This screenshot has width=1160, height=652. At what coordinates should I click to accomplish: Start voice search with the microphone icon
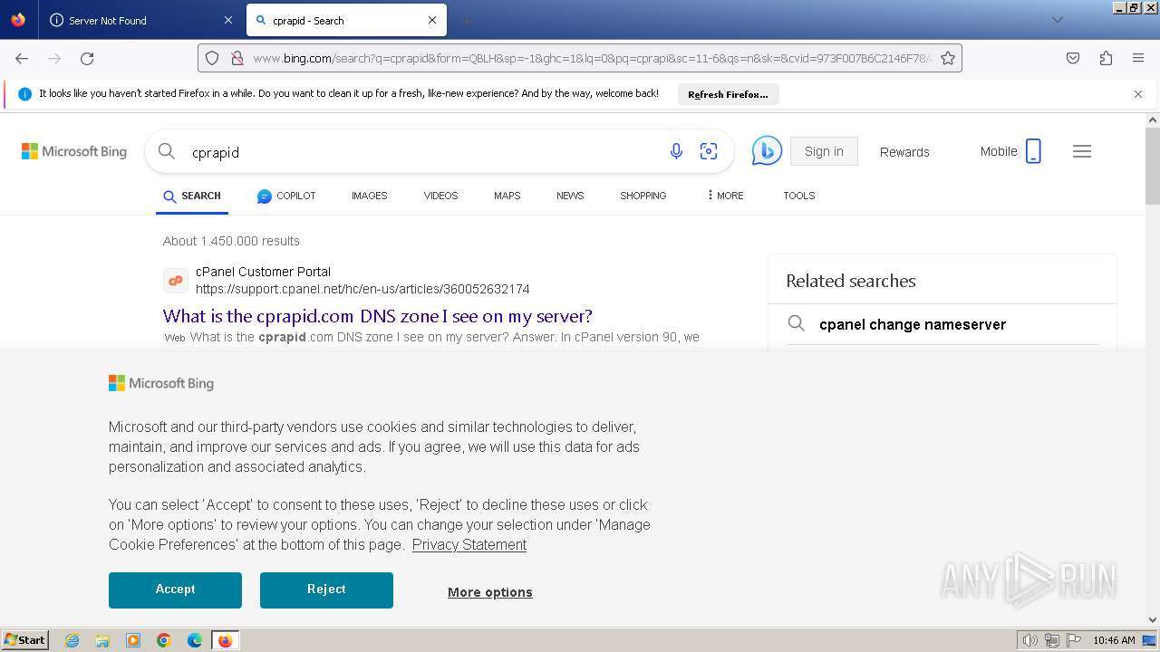click(676, 151)
